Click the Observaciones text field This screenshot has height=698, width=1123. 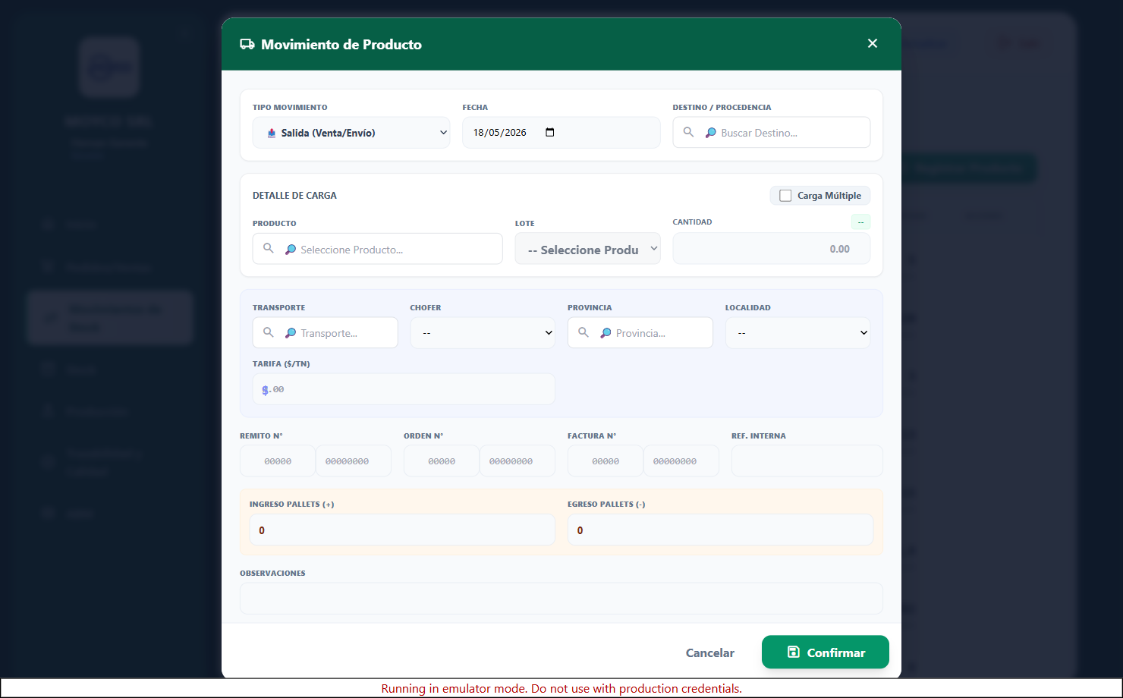561,599
